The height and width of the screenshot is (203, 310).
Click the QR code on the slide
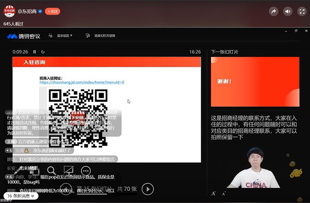pyautogui.click(x=78, y=118)
